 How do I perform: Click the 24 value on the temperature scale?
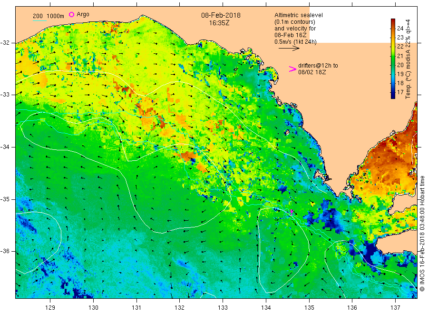point(400,28)
